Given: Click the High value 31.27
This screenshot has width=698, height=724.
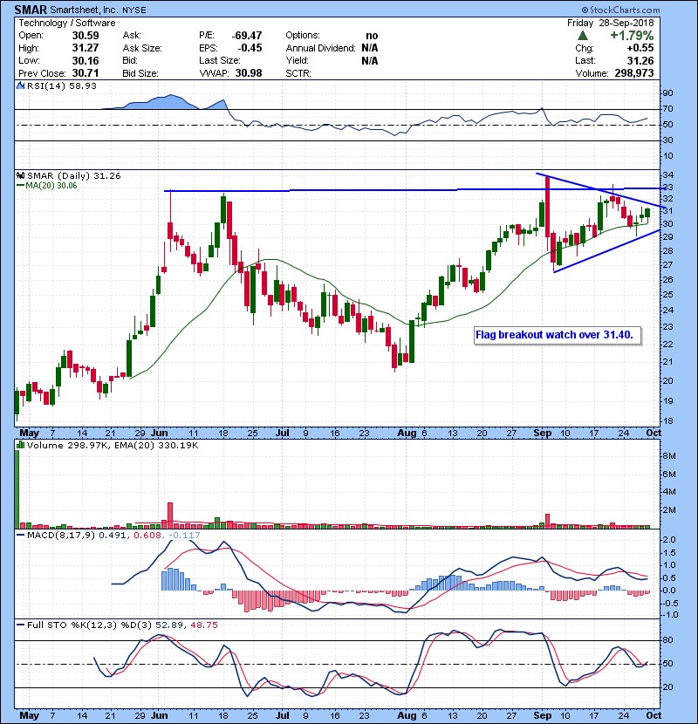Looking at the screenshot, I should pyautogui.click(x=86, y=48).
